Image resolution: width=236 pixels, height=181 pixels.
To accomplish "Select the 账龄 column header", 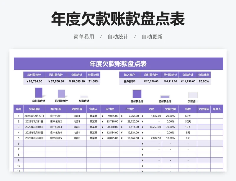I will (x=188, y=109).
